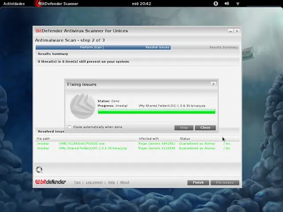Viewport: 283px width, 212px height.
Task: Open the clock showing mié 20:42
Action: (141, 4)
